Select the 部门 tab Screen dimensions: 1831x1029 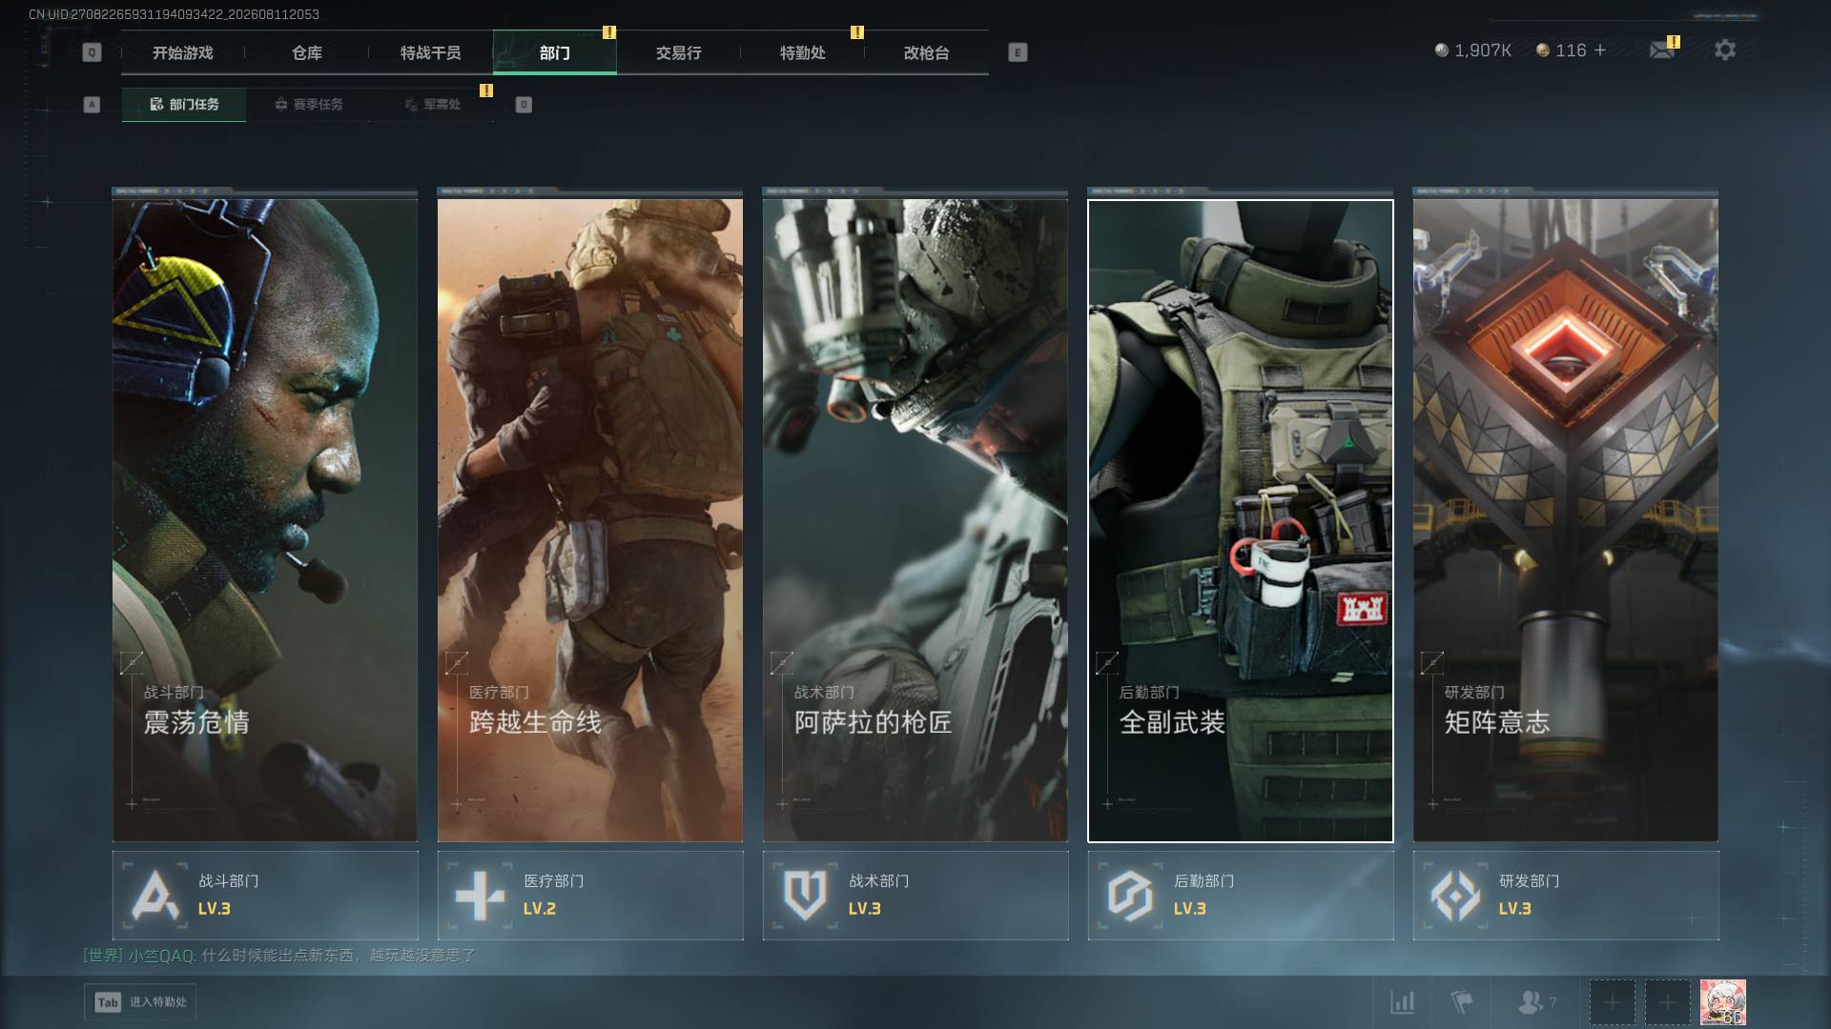click(555, 53)
